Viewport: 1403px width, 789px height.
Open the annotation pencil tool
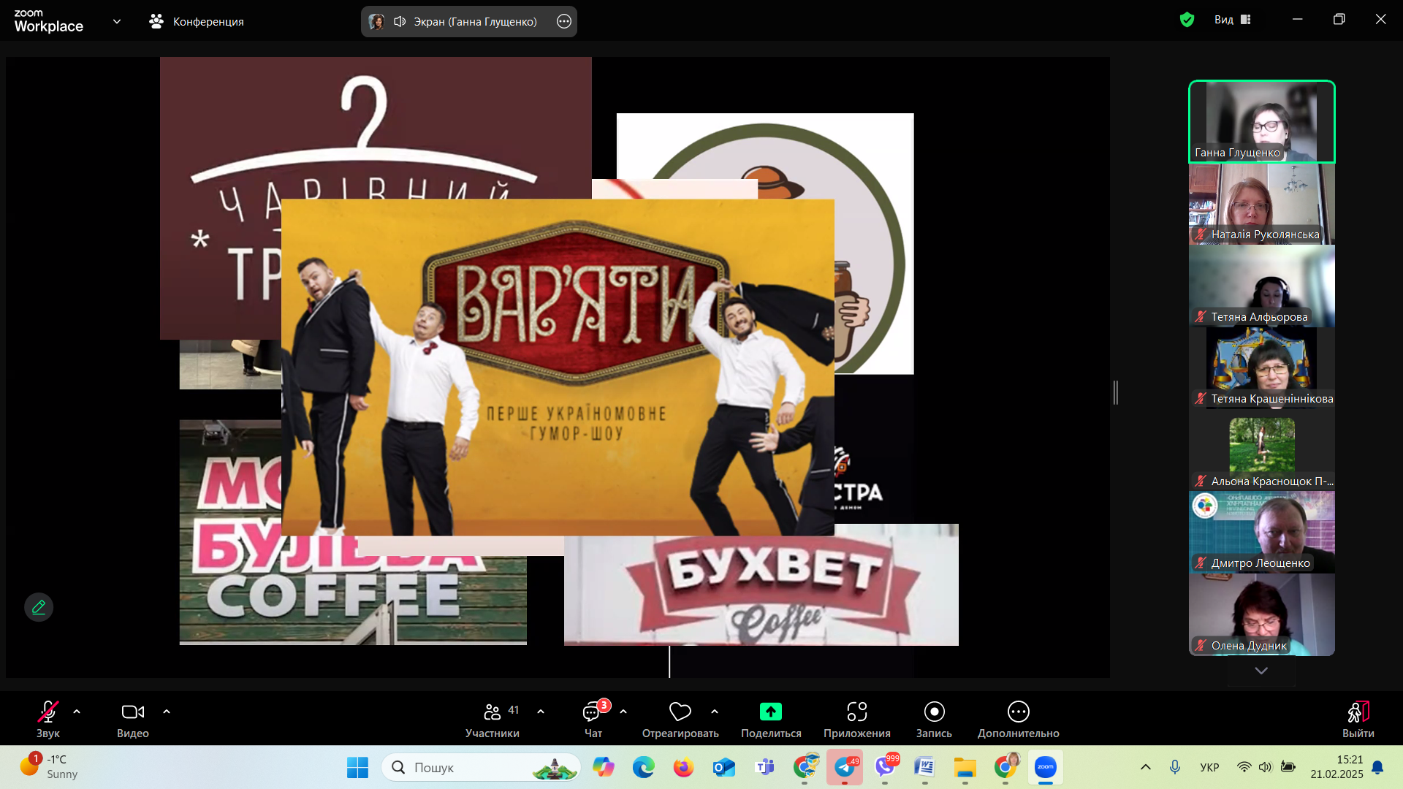39,607
